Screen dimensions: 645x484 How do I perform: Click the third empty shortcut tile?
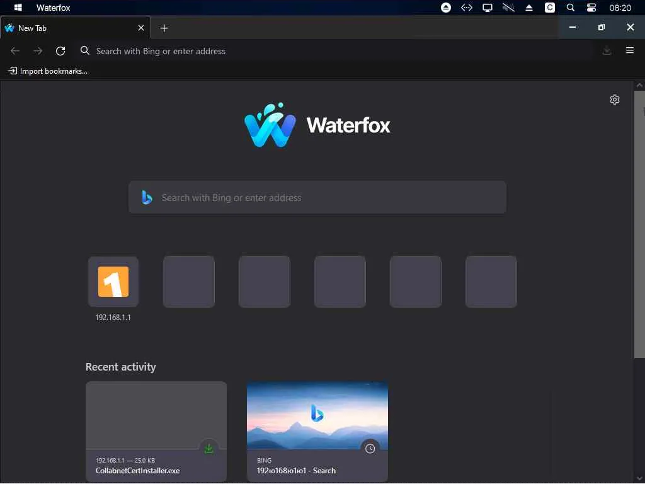265,282
